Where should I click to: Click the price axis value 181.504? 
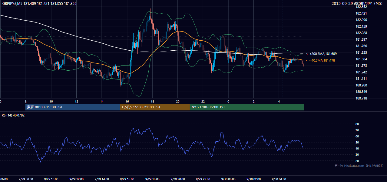[361, 59]
